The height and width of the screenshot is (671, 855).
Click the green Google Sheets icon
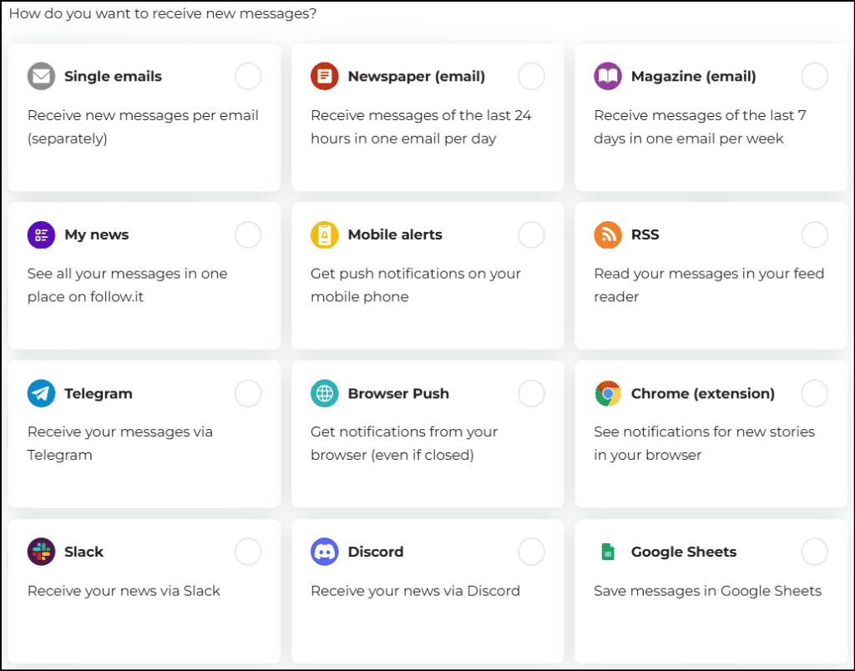point(608,552)
